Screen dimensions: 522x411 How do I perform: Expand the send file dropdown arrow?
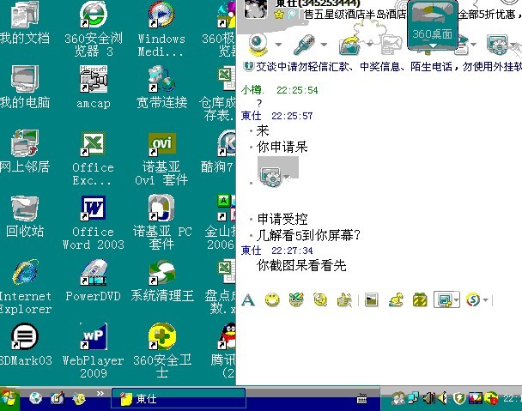[x=369, y=45]
